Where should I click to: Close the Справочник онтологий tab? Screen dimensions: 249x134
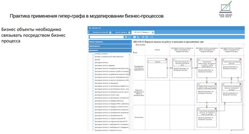click(x=110, y=32)
